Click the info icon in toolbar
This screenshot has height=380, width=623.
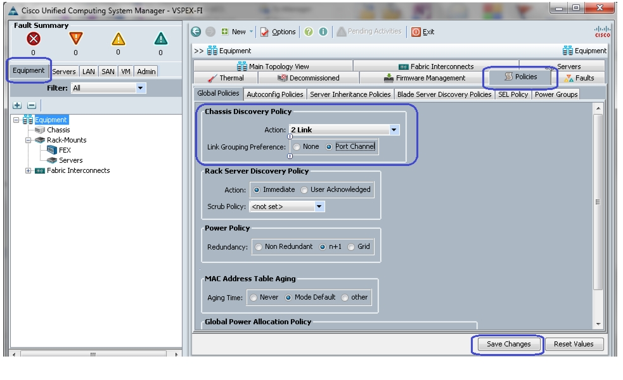coord(323,32)
